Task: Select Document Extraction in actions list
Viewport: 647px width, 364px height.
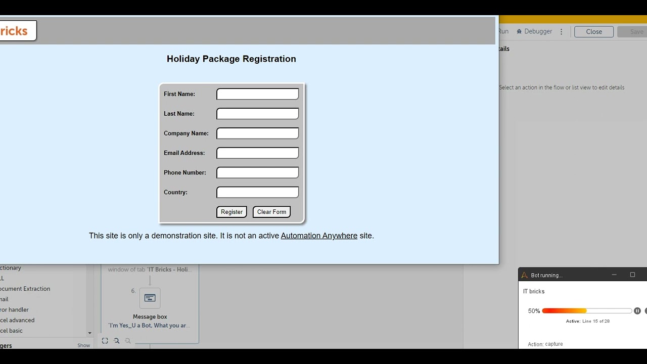Action: pos(25,289)
